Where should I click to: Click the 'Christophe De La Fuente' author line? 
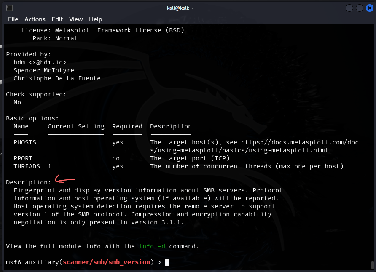57,79
